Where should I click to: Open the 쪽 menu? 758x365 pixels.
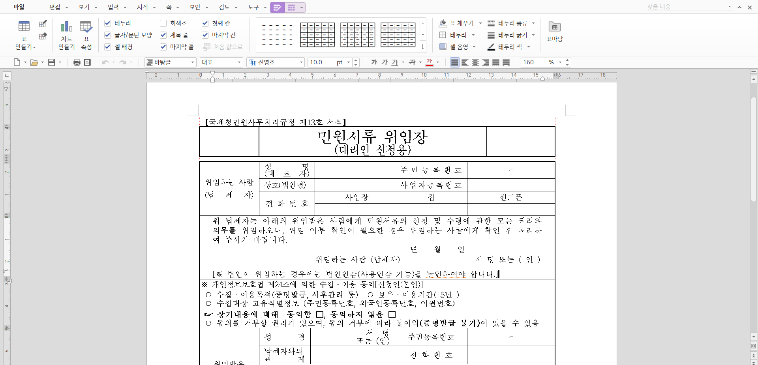pos(169,7)
